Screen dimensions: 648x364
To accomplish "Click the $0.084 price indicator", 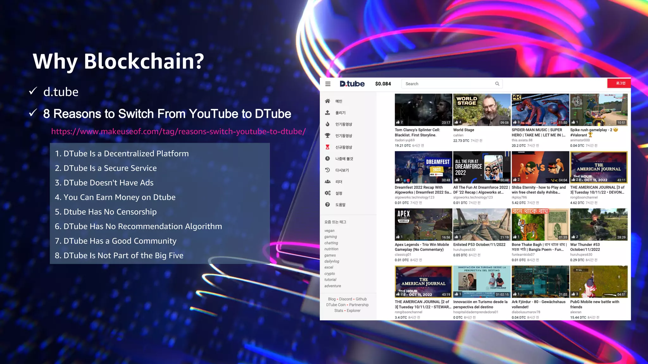I will [x=383, y=84].
